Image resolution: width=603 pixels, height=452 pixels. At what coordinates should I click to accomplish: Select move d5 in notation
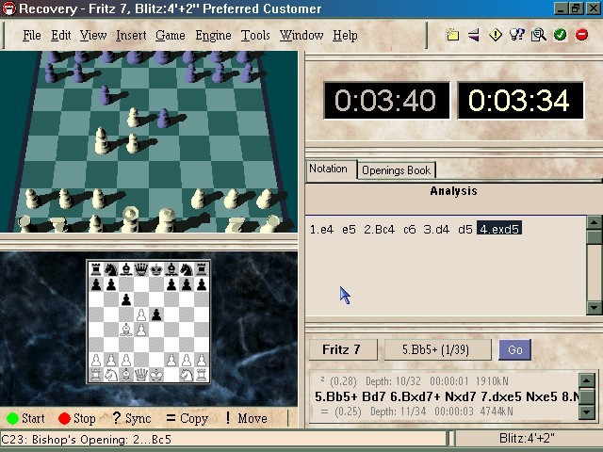coord(464,230)
